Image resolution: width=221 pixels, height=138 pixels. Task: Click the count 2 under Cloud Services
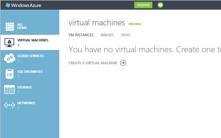[18, 61]
